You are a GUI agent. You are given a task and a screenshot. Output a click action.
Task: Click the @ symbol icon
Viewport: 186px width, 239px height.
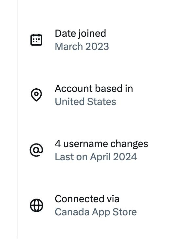click(x=36, y=150)
